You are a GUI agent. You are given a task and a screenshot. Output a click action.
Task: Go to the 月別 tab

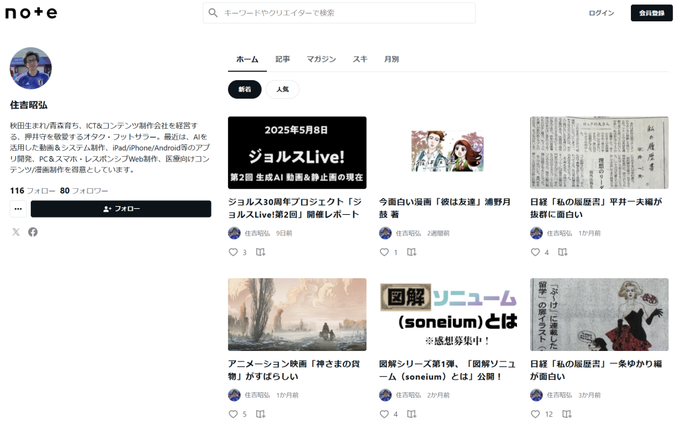pos(392,59)
